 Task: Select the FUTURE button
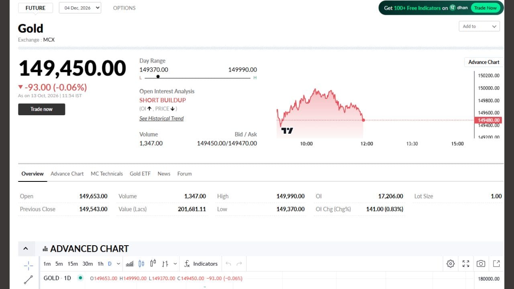pyautogui.click(x=35, y=8)
